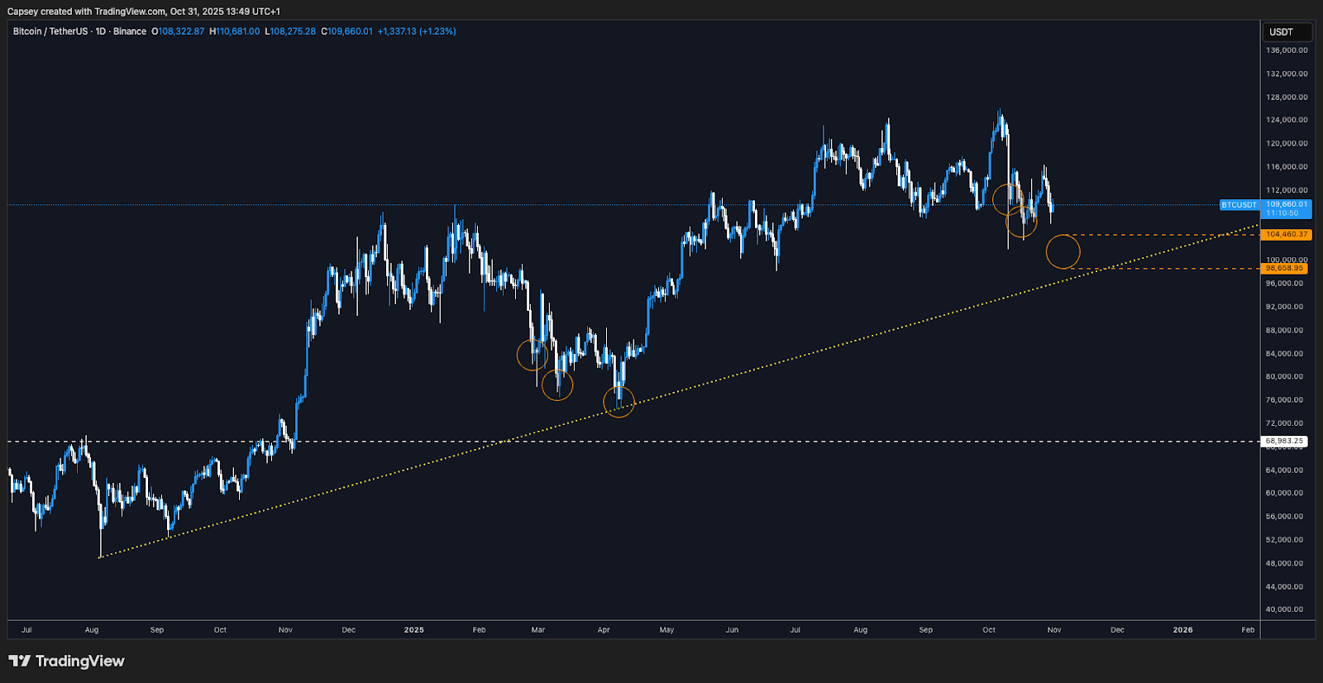Click the 136,000.00 price axis label
The image size is (1323, 683).
click(1287, 50)
